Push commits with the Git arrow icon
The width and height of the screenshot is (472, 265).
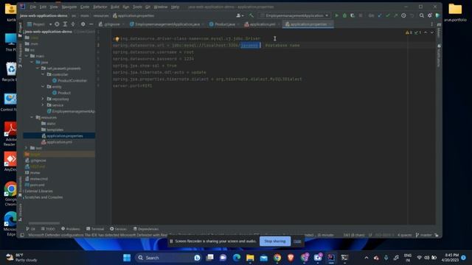pyautogui.click(x=395, y=15)
